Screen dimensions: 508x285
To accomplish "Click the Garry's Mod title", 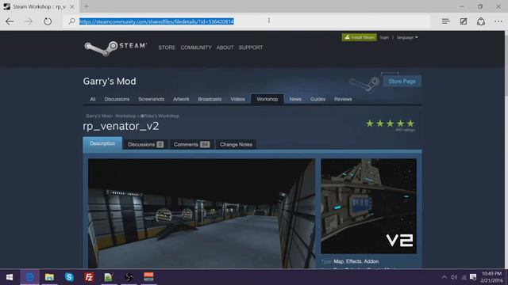I will coord(110,82).
